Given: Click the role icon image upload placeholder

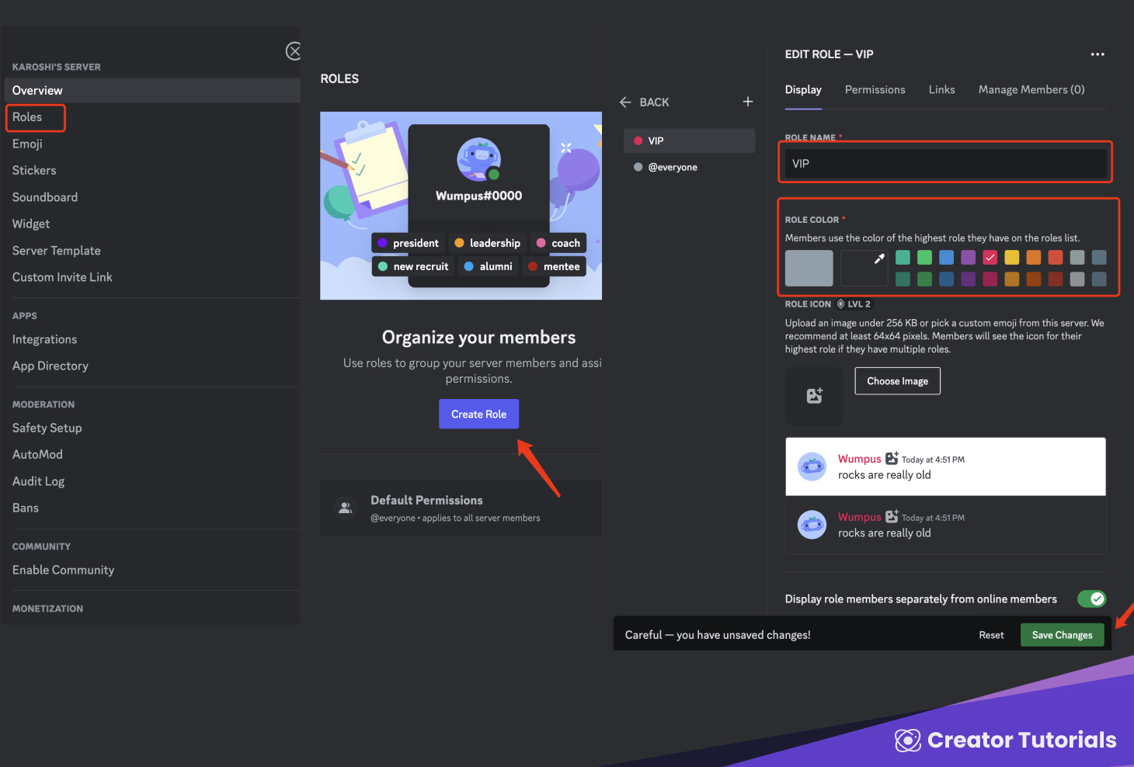Looking at the screenshot, I should [813, 396].
